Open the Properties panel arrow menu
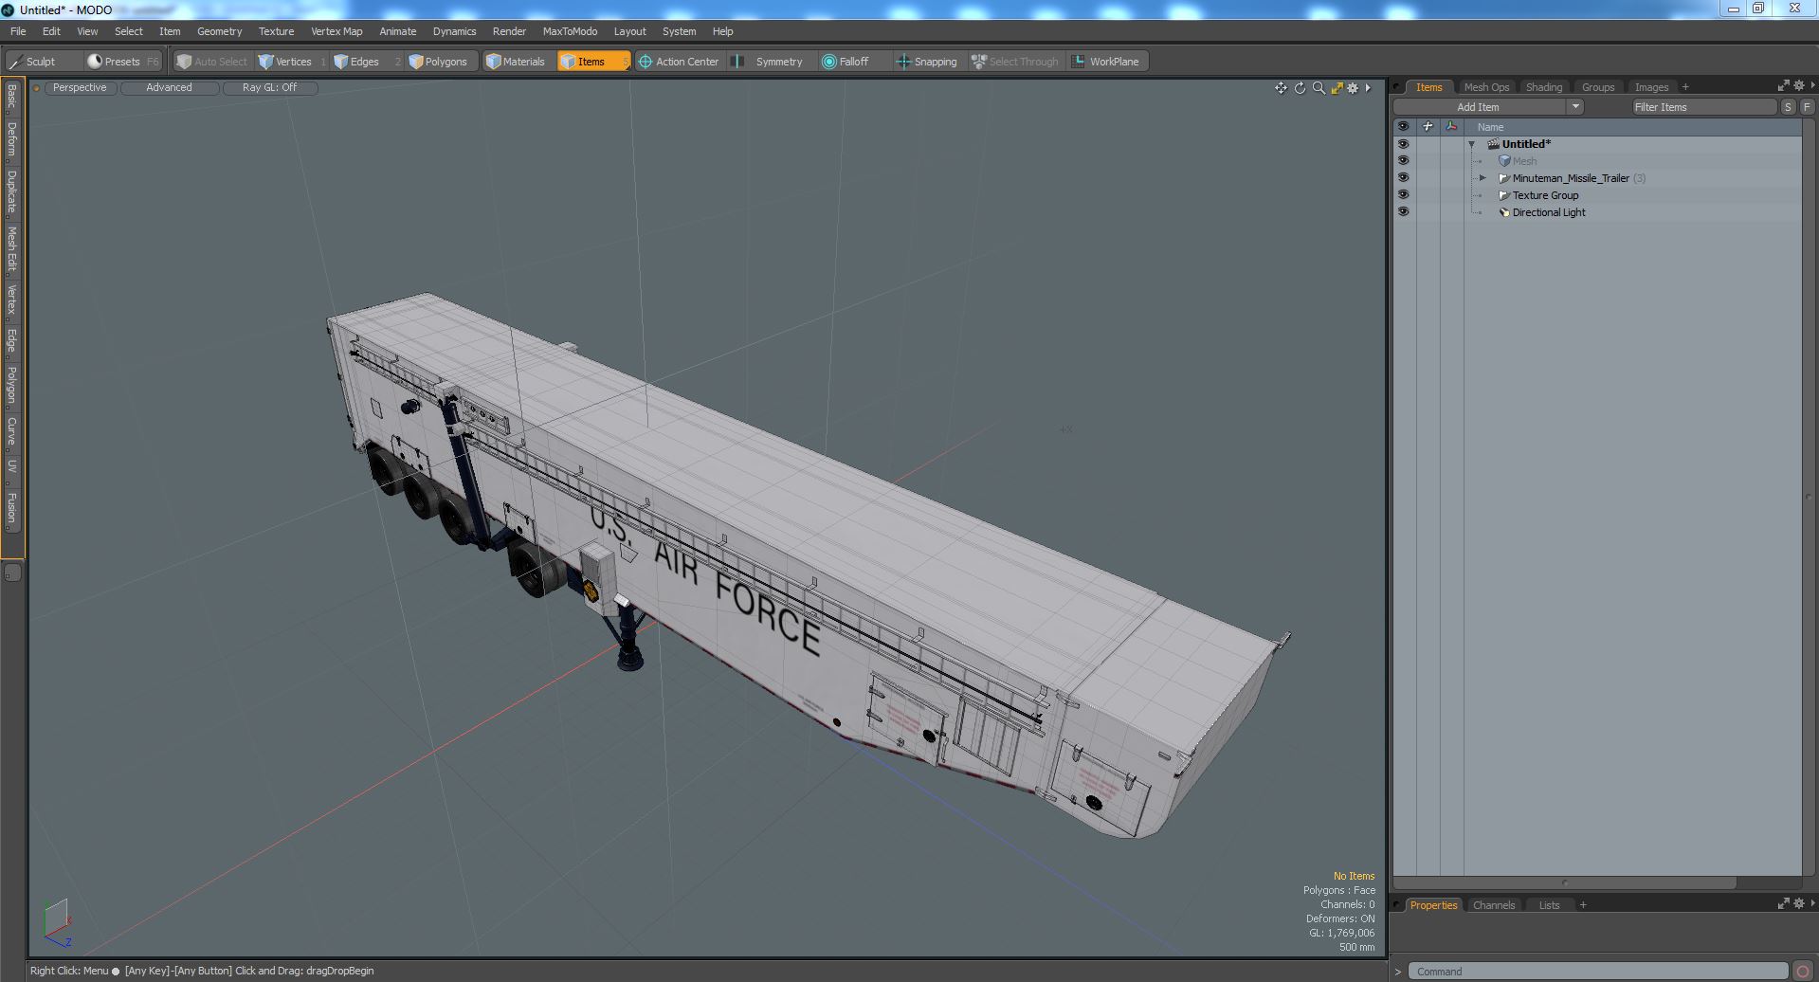This screenshot has width=1819, height=982. 1811,903
